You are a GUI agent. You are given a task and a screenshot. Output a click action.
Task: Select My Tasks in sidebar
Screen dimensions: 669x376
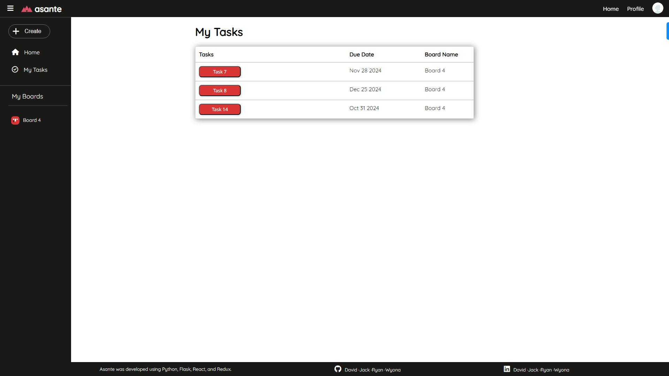(x=35, y=70)
